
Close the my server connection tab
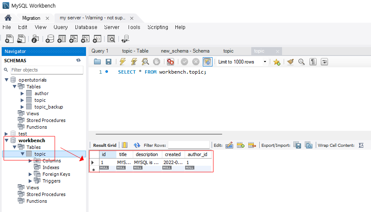[132, 18]
